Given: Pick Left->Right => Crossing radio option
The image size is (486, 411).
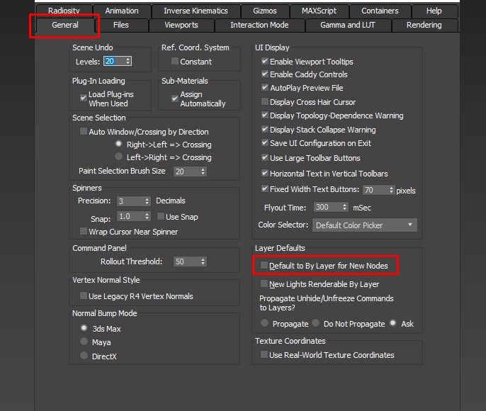Looking at the screenshot, I should click(x=118, y=157).
